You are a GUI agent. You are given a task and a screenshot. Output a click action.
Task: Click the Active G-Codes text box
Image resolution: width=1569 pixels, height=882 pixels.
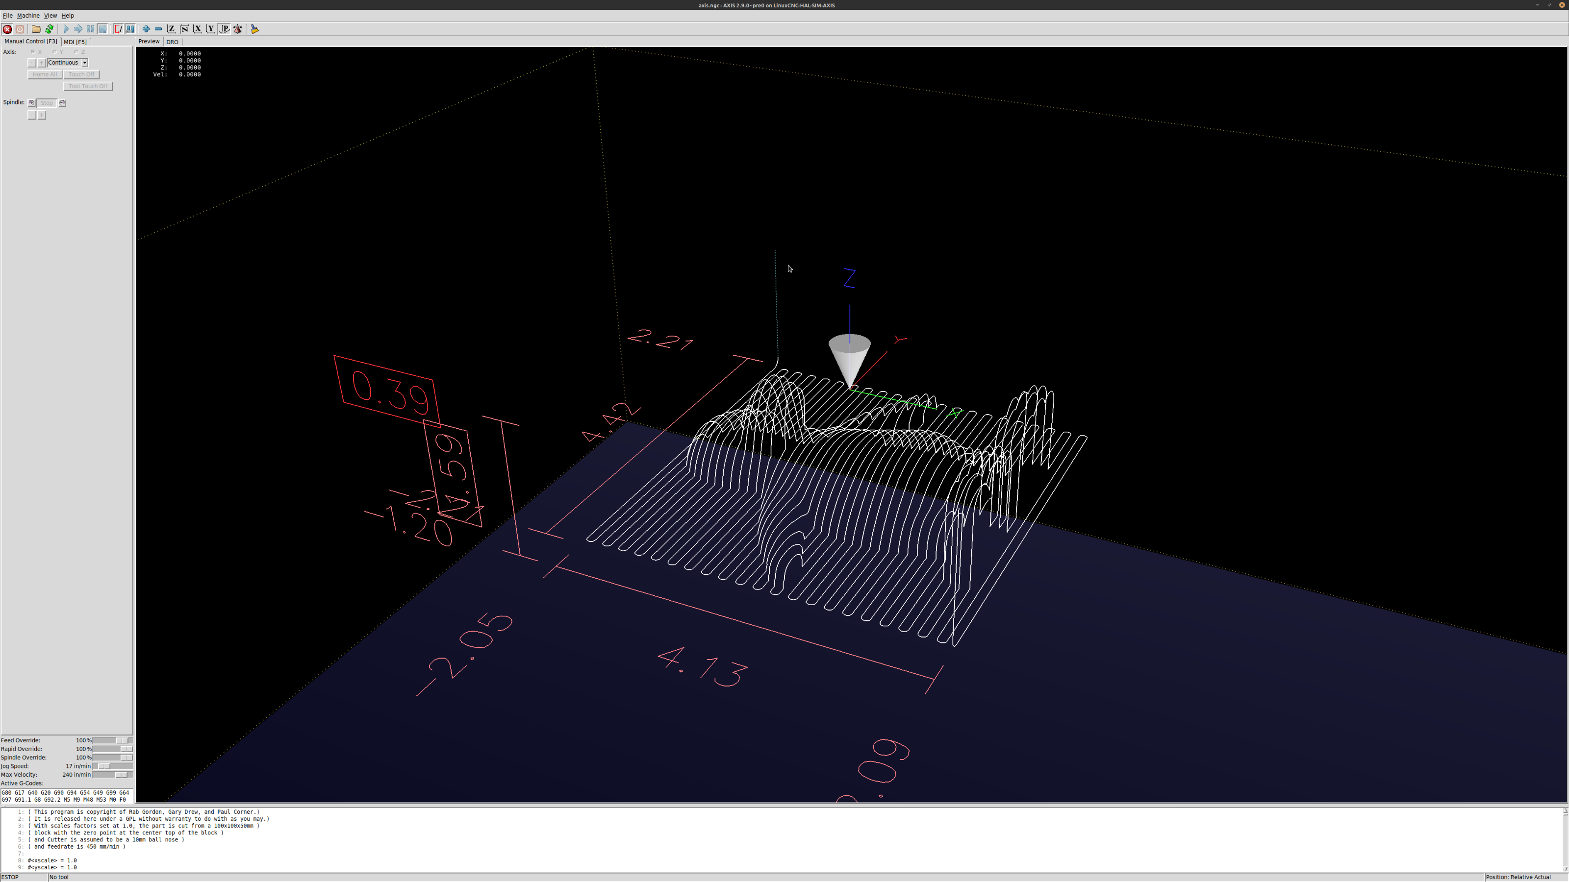tap(66, 796)
